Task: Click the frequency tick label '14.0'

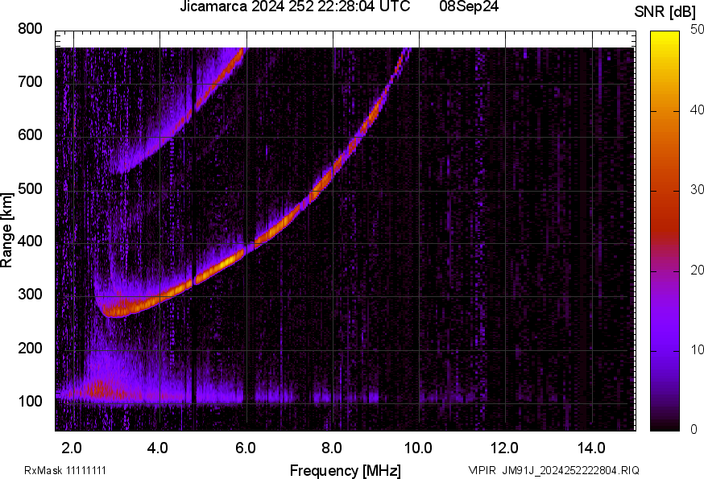Action: point(591,448)
